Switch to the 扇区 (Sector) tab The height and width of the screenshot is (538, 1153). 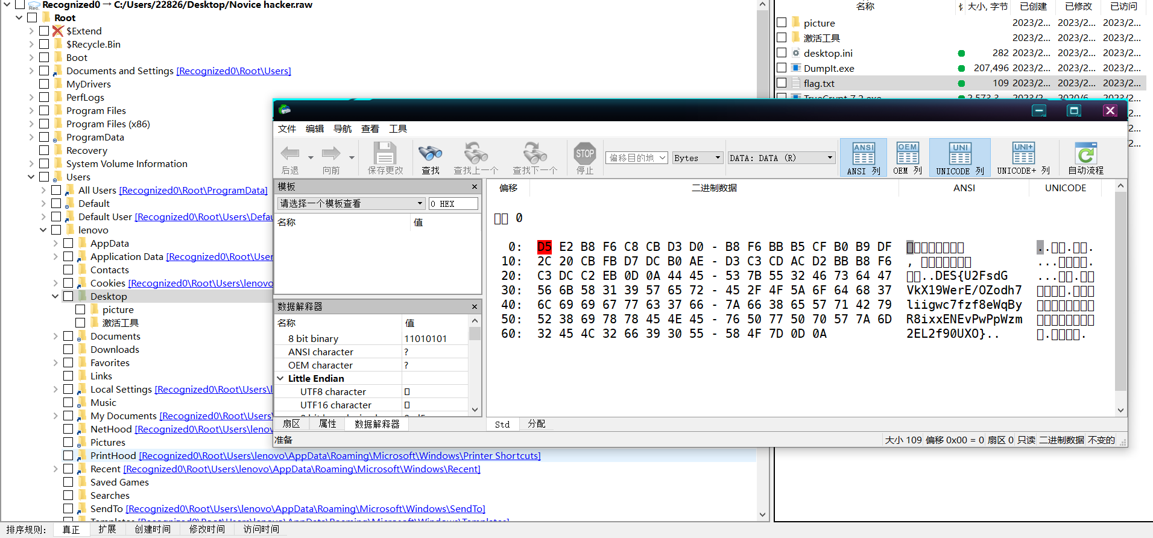point(291,424)
